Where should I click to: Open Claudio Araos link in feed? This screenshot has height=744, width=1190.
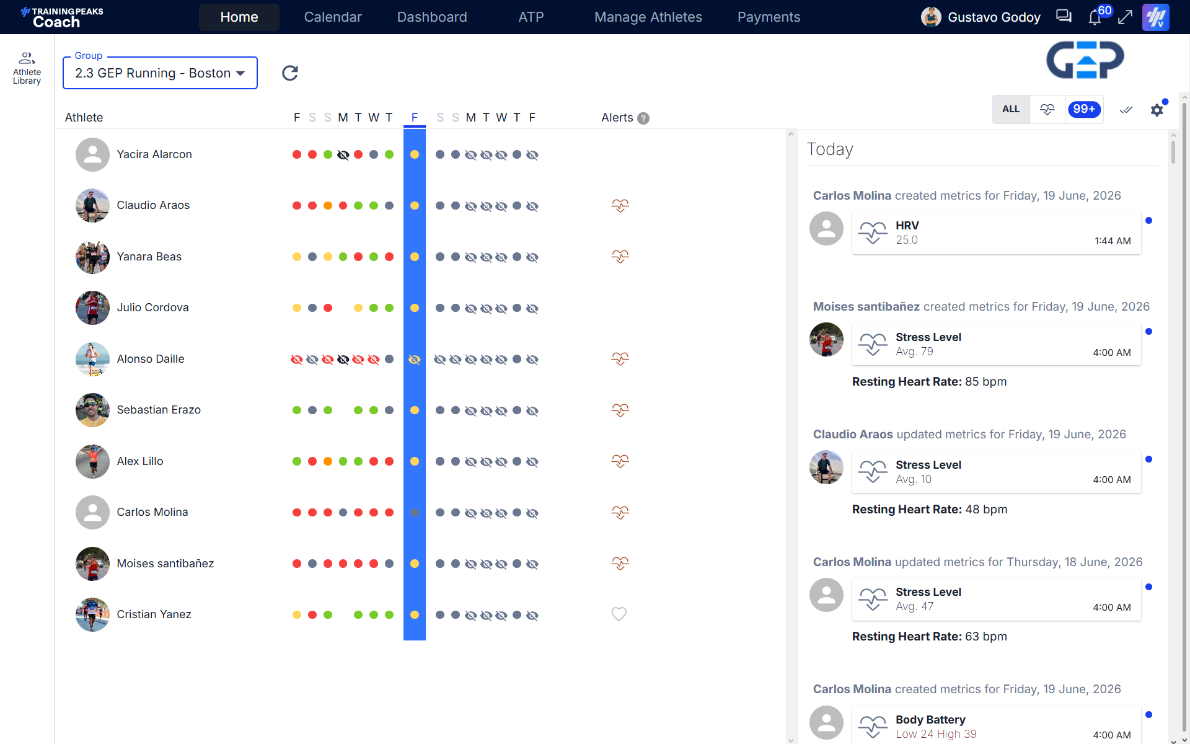853,434
